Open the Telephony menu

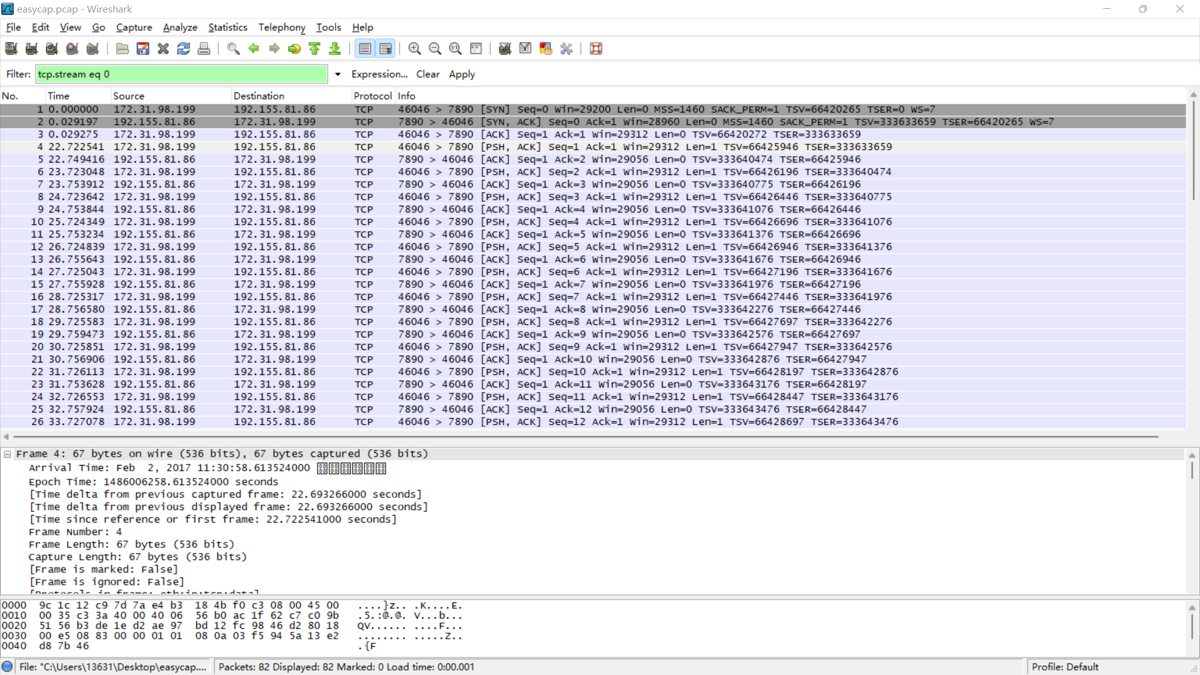coord(282,27)
